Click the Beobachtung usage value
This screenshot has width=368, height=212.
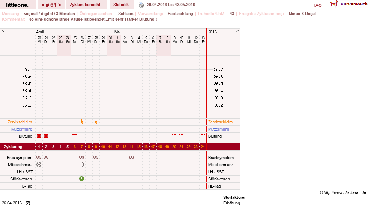point(180,14)
